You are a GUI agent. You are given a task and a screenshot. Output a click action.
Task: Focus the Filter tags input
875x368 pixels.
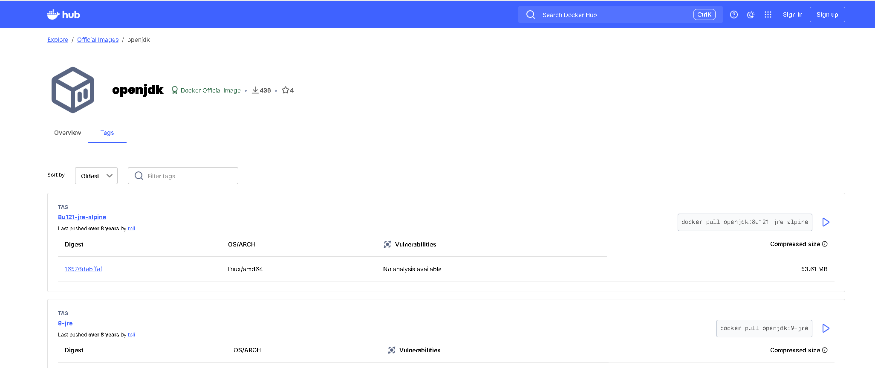183,176
